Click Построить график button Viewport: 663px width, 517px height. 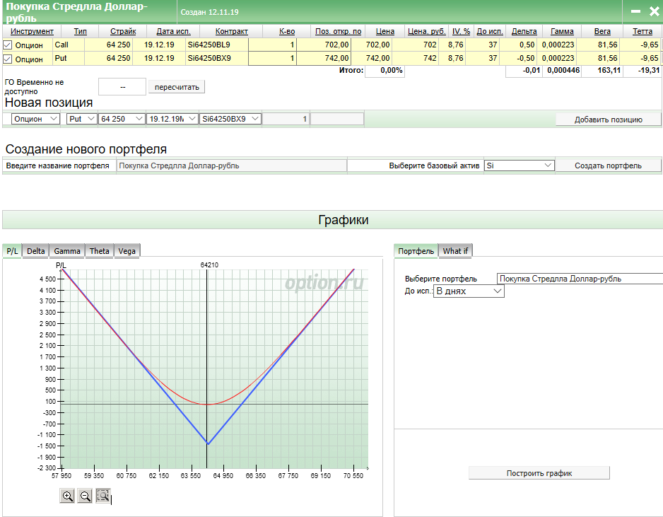[x=539, y=473]
